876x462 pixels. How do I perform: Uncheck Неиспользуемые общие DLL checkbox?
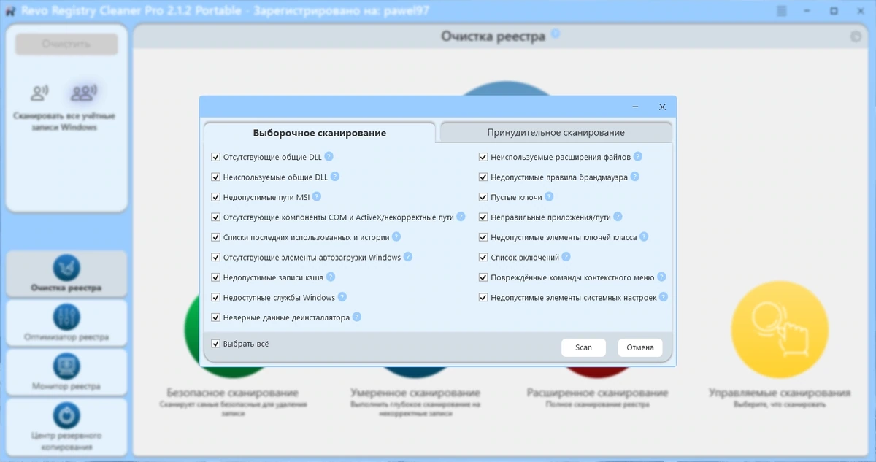pyautogui.click(x=215, y=177)
